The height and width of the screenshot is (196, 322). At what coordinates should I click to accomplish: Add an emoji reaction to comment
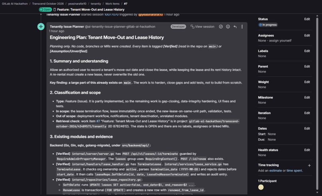click(228, 26)
